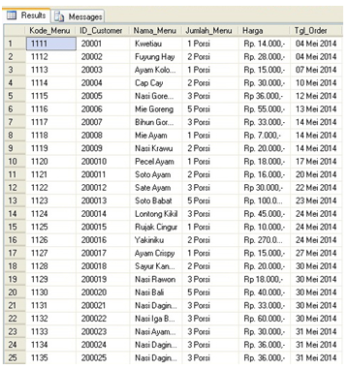349x369 pixels.
Task: Click the Mie Ayam cell
Action: [156, 136]
